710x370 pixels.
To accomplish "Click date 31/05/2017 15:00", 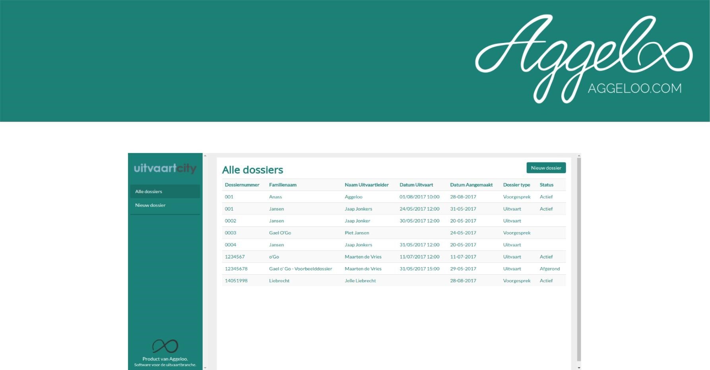I will (x=419, y=269).
